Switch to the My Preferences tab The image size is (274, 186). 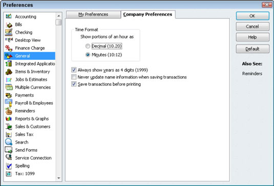click(x=93, y=14)
